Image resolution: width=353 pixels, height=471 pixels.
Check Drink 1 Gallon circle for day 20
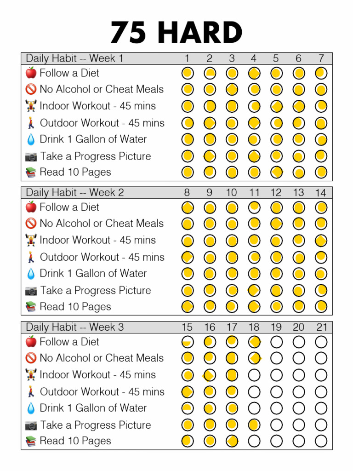(299, 408)
